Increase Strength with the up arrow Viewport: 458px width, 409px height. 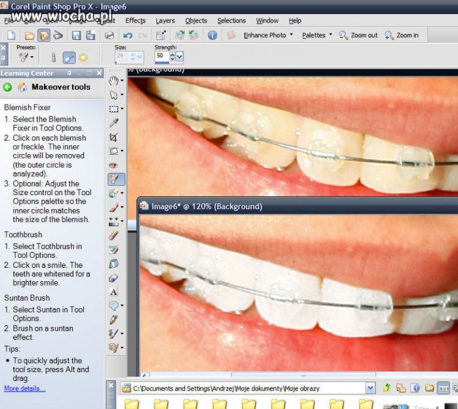pyautogui.click(x=172, y=54)
